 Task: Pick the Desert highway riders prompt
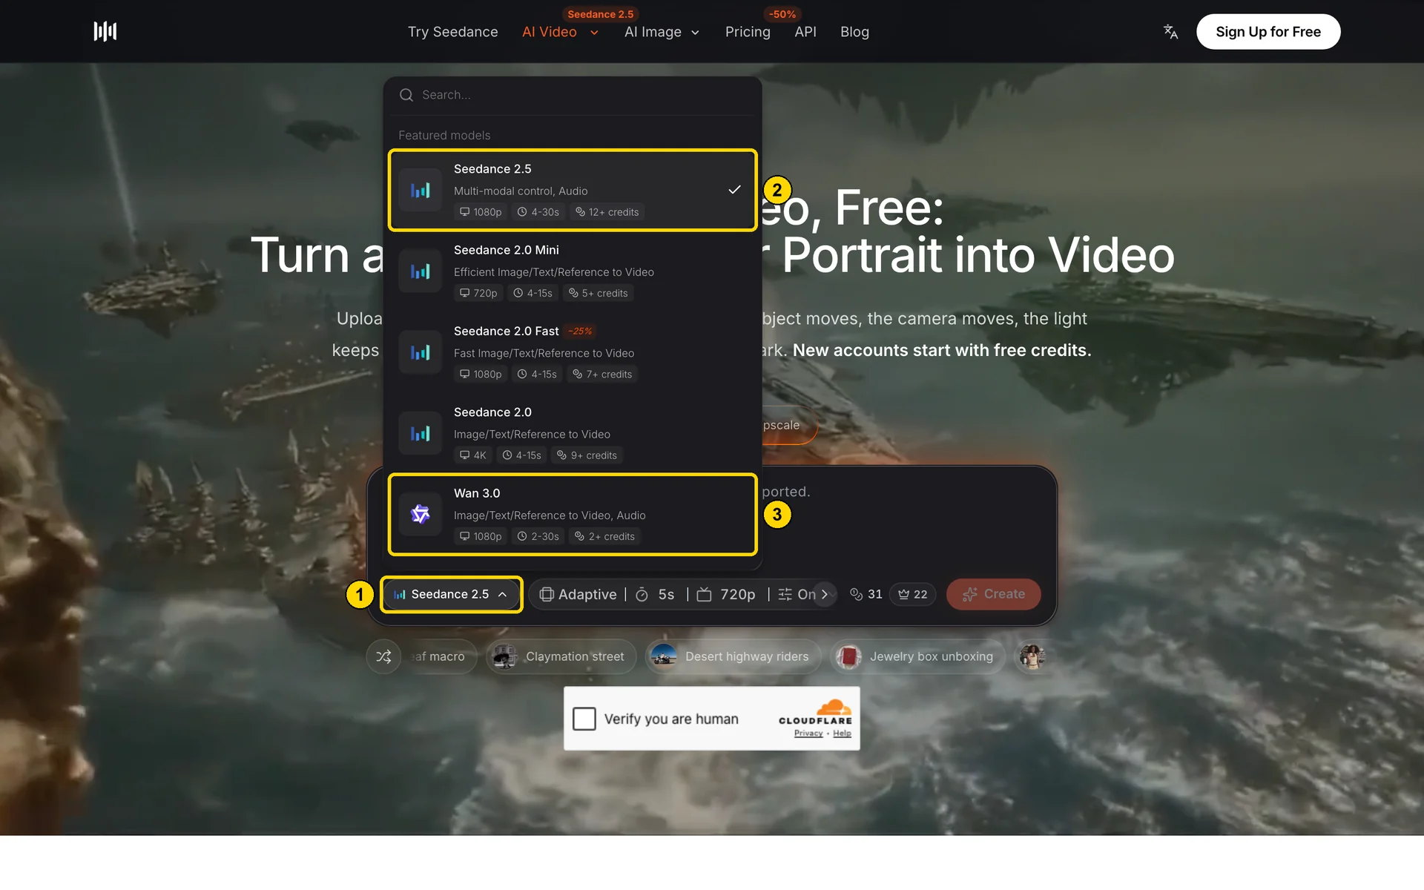734,656
